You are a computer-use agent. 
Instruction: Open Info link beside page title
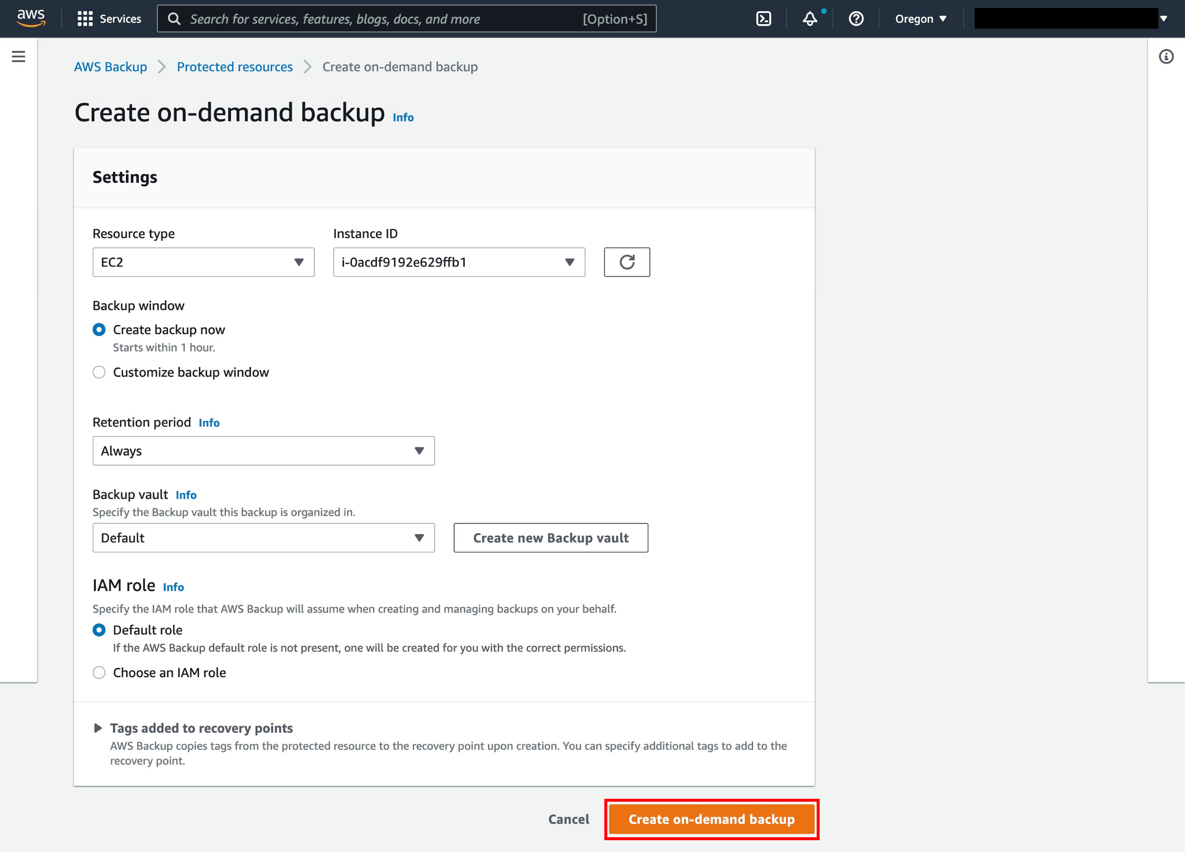(403, 117)
